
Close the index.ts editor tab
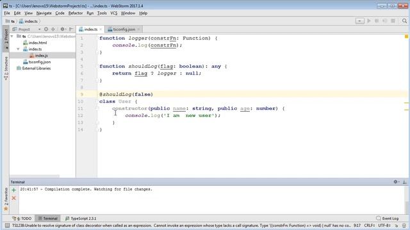coord(101,29)
